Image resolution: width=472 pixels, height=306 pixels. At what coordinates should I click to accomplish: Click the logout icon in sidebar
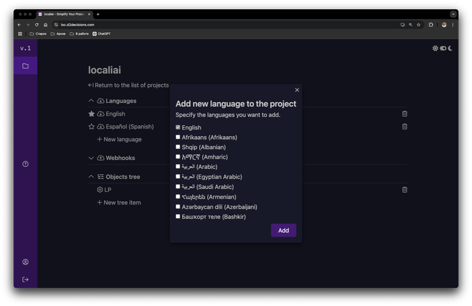point(25,279)
